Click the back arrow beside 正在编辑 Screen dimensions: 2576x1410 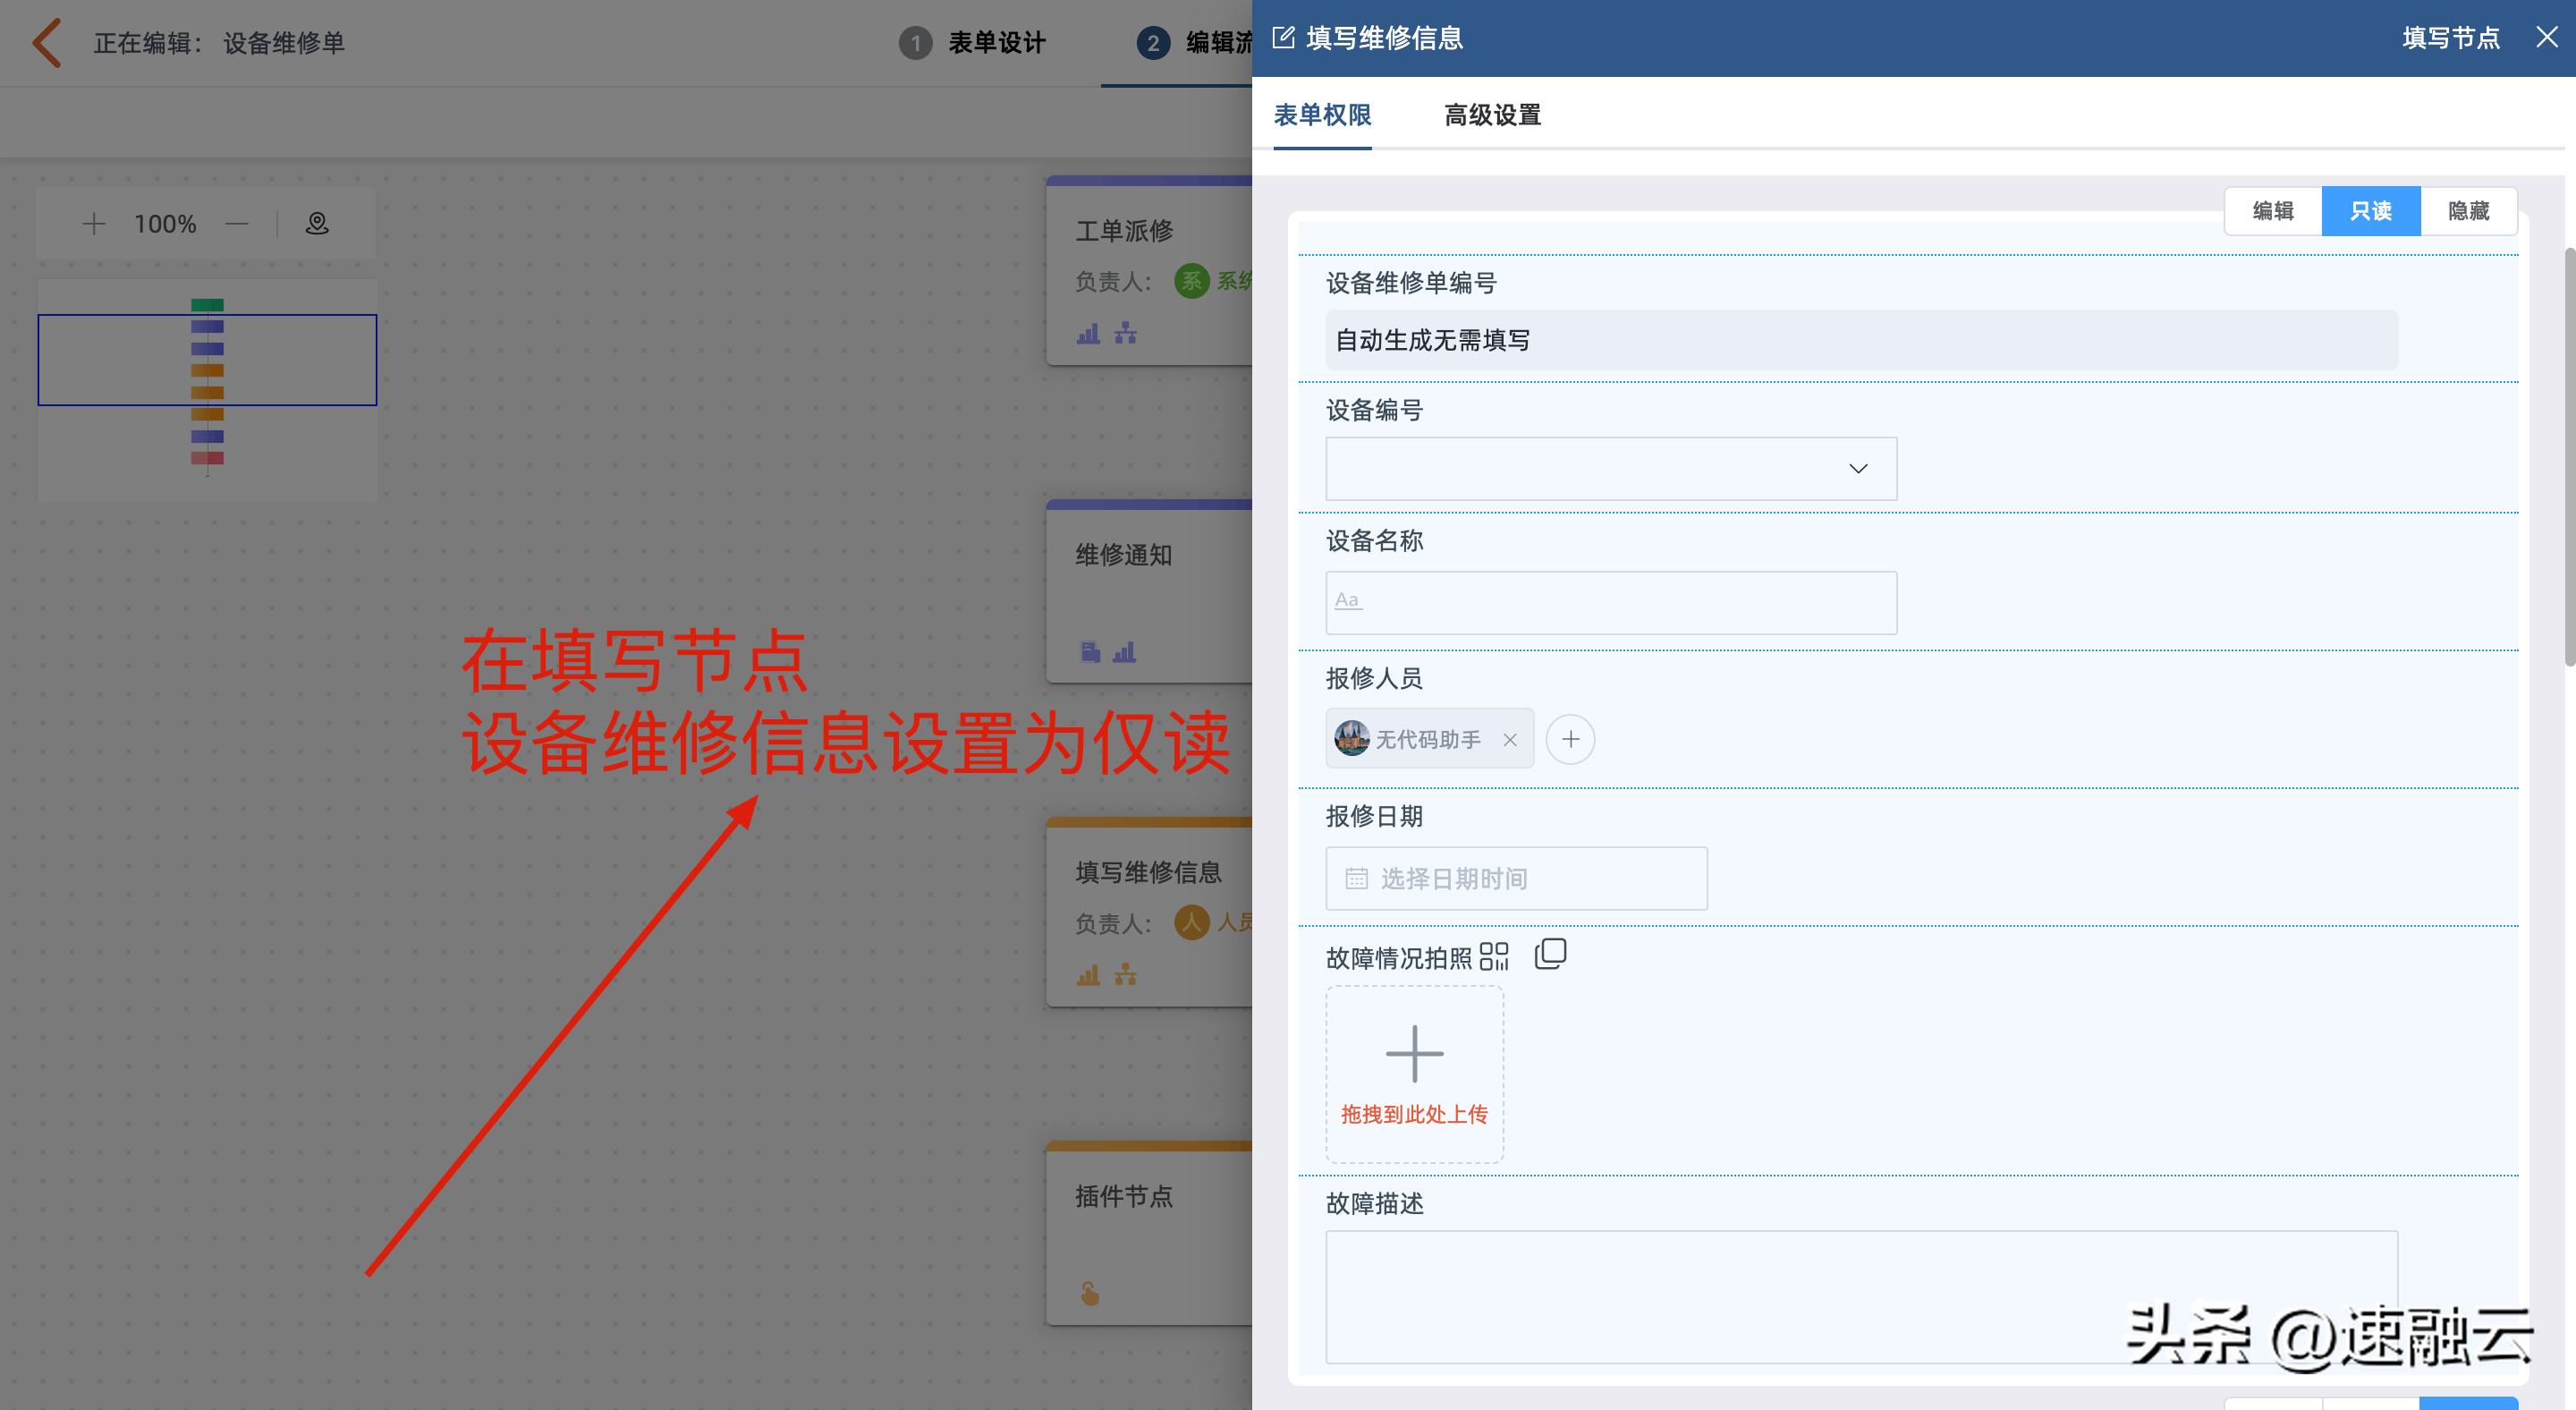tap(46, 42)
